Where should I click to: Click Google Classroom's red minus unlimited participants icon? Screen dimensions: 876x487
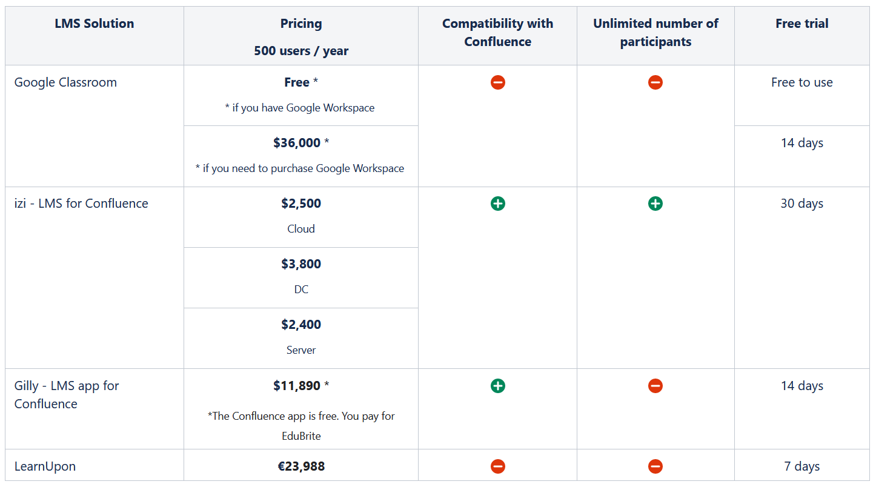coord(655,82)
